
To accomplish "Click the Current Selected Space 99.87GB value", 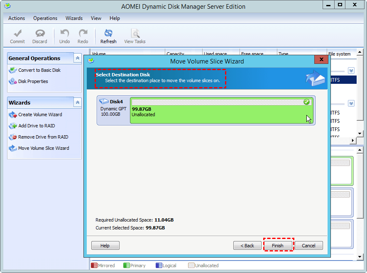I will point(155,228).
